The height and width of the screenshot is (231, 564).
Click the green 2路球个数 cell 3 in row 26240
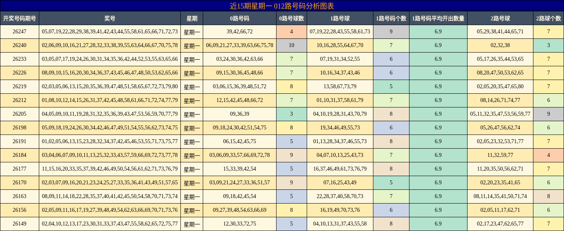tap(548, 45)
